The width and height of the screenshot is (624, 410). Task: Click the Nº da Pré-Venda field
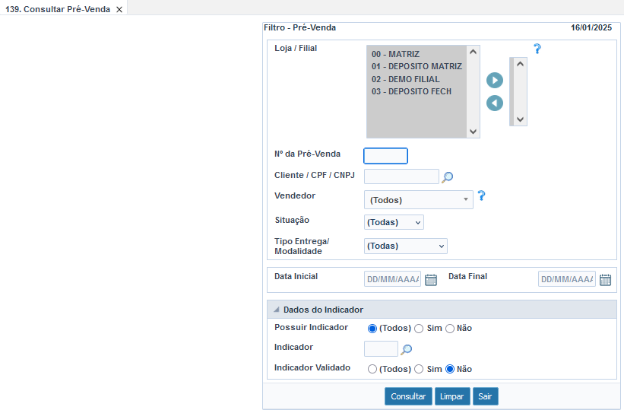click(x=386, y=156)
